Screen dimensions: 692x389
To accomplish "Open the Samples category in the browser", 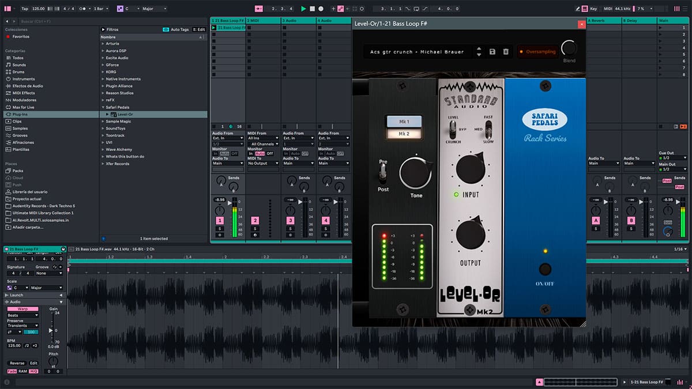I will click(x=20, y=128).
